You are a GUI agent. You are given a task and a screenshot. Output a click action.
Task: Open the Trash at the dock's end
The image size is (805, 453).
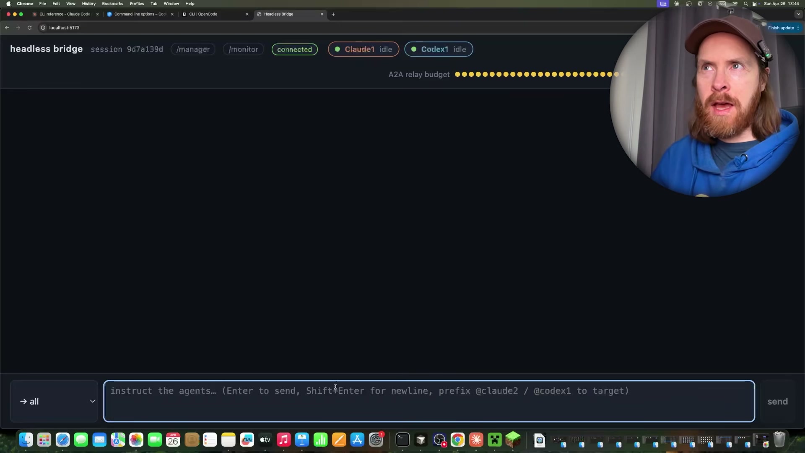[x=779, y=440]
